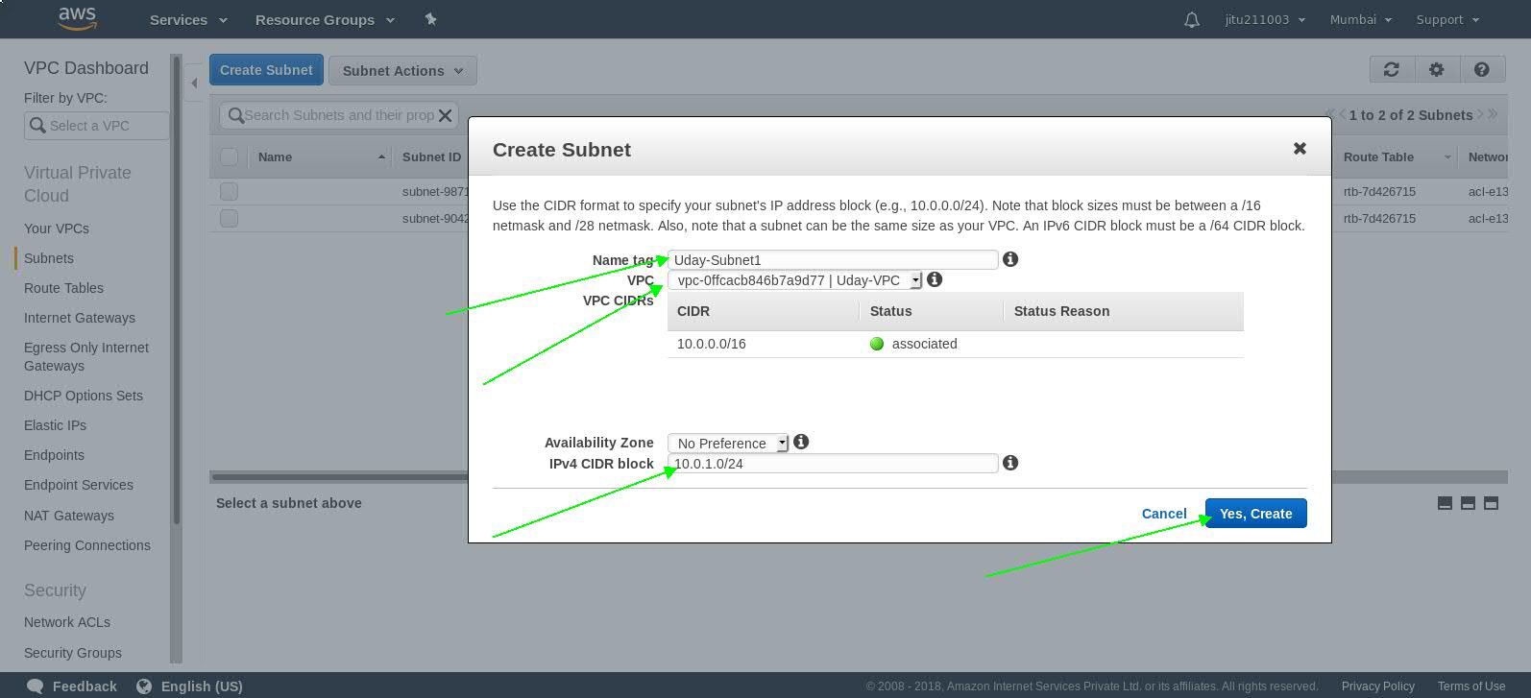Image resolution: width=1531 pixels, height=698 pixels.
Task: Sort by the Route Table column
Action: [1396, 156]
